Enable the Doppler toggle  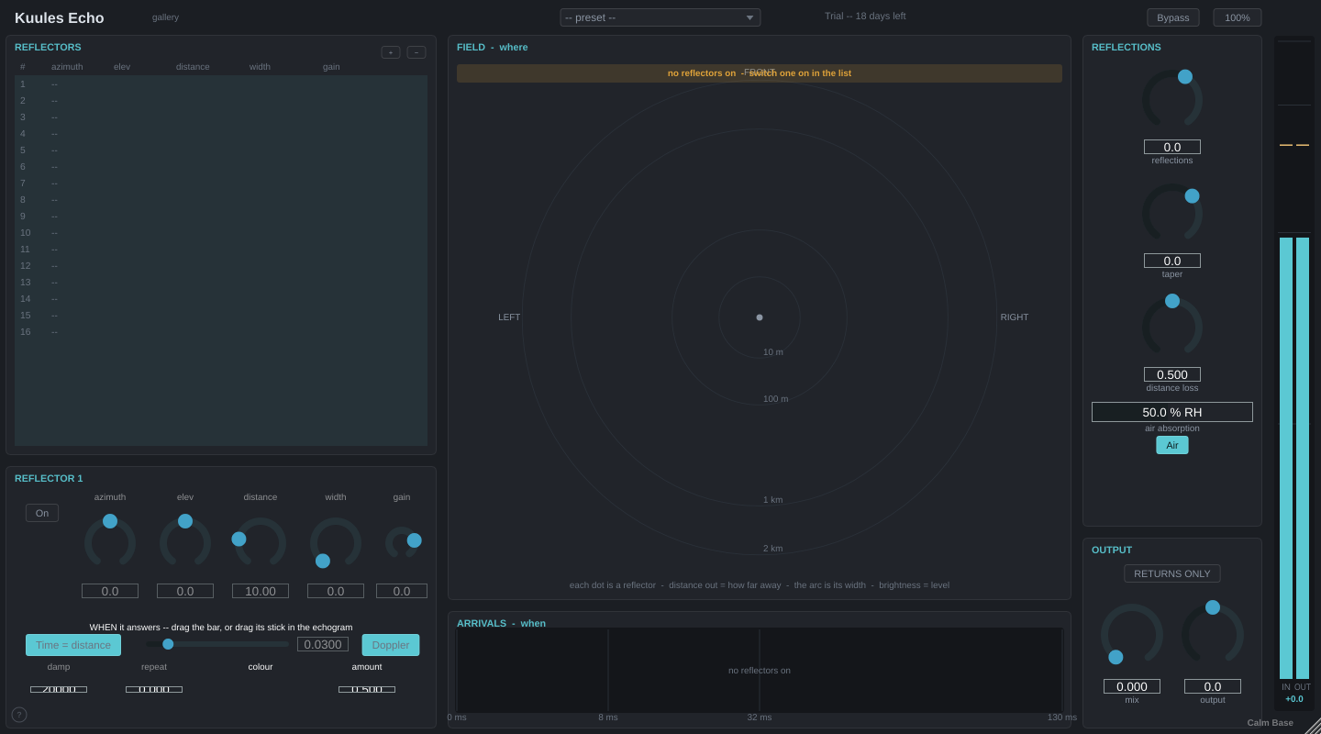coord(391,645)
